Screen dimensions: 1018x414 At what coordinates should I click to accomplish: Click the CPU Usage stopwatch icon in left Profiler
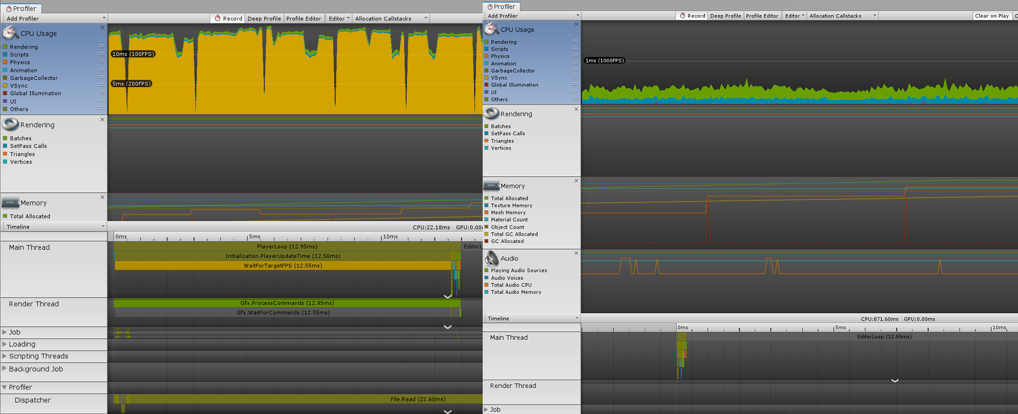(10, 33)
